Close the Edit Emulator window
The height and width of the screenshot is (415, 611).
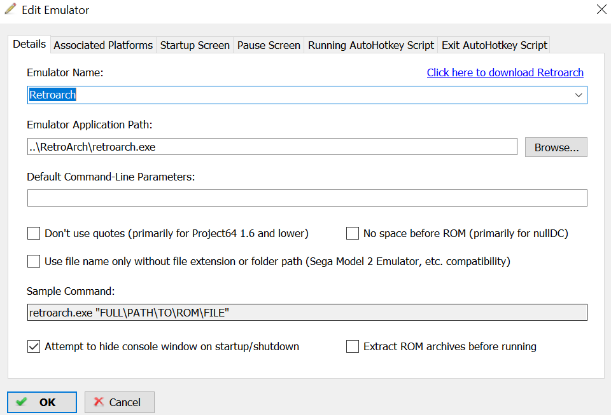(601, 10)
